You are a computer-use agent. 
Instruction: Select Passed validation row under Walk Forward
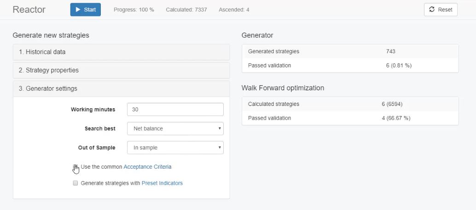tap(350, 118)
